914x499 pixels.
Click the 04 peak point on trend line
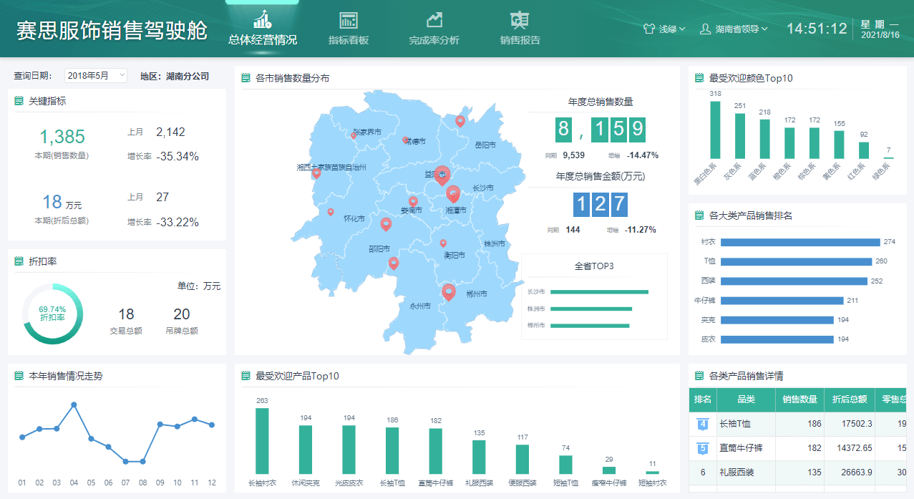[74, 405]
